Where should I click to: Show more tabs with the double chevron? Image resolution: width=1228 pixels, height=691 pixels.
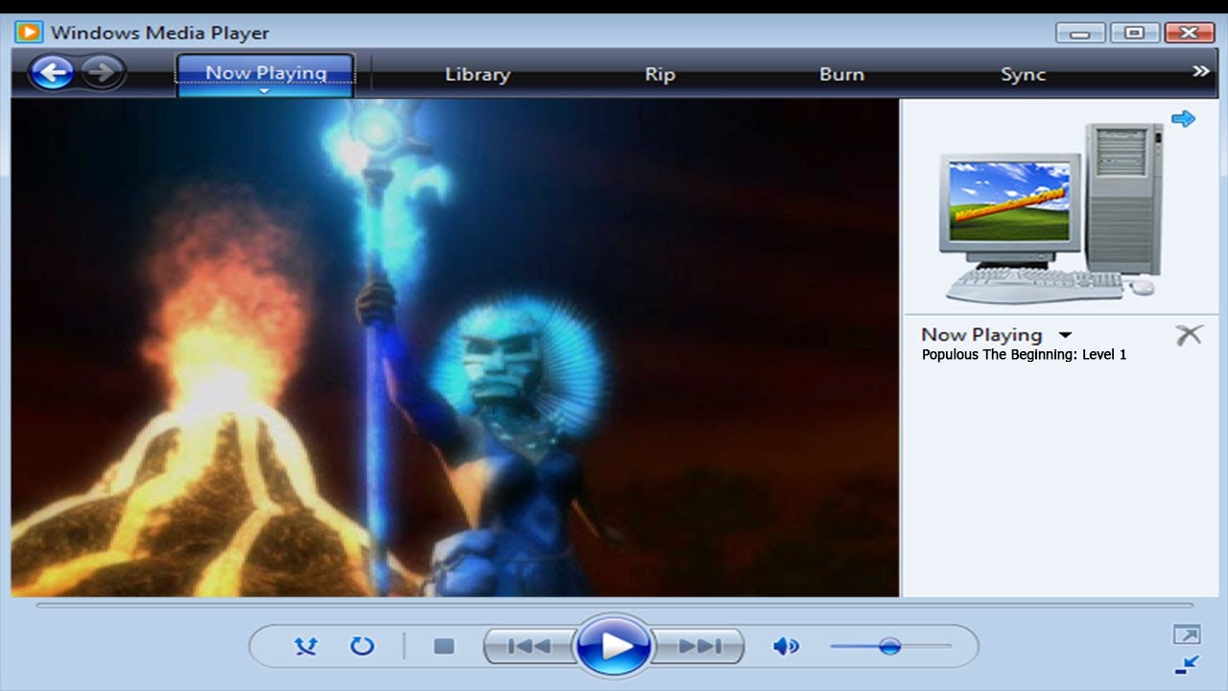pyautogui.click(x=1200, y=71)
